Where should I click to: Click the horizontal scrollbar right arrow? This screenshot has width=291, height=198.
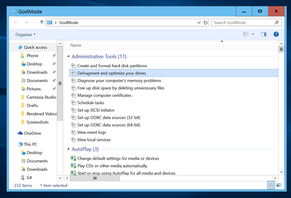pos(275,178)
